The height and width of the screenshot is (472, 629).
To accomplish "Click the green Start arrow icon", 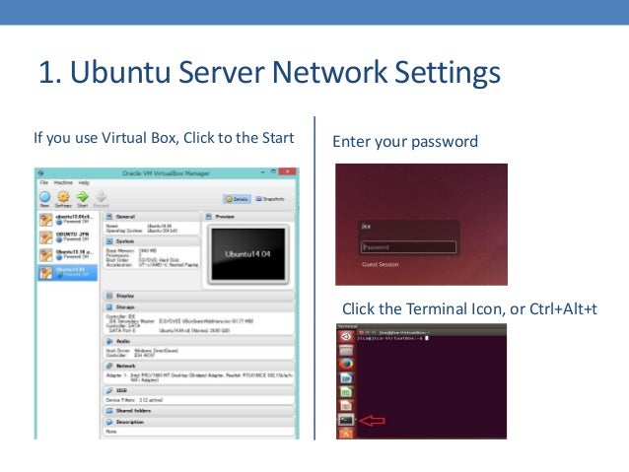I will (83, 196).
